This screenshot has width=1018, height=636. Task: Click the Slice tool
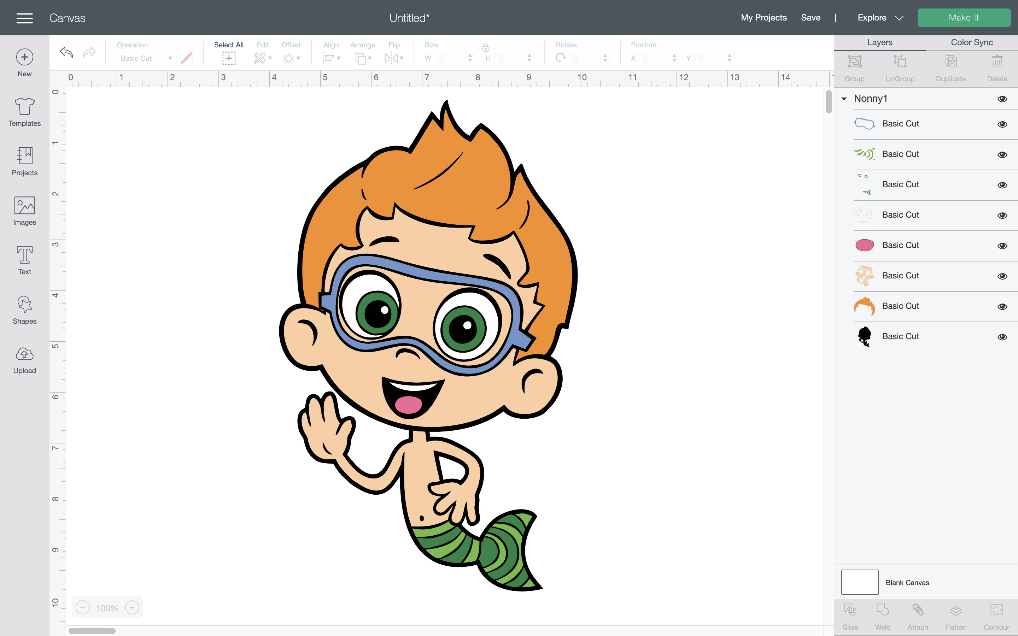(850, 616)
